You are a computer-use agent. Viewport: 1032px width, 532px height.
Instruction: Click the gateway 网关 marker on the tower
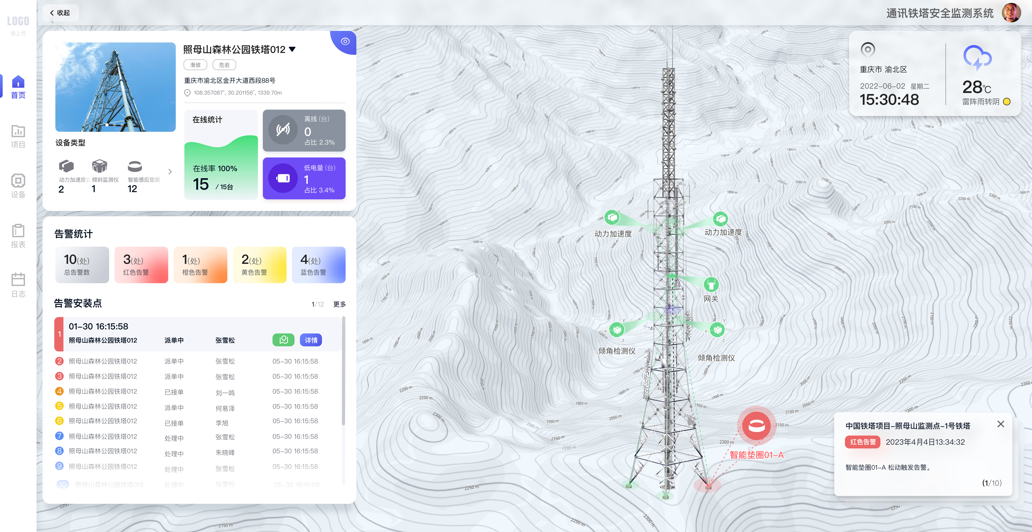(711, 285)
